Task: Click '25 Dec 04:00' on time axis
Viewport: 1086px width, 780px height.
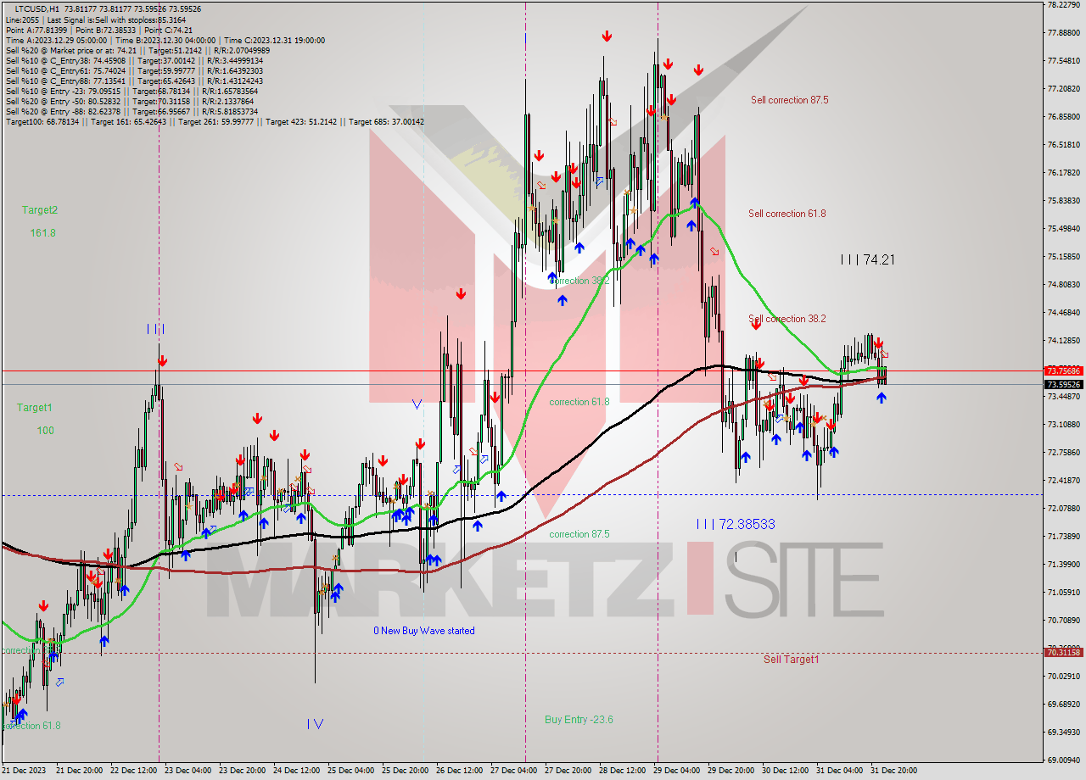Action: pos(350,771)
